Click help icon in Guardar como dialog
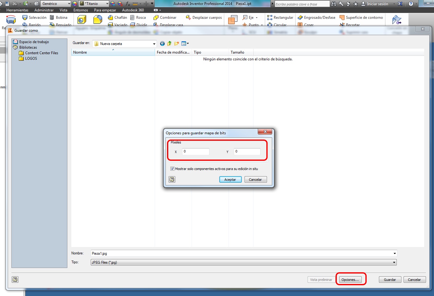This screenshot has width=434, height=296. click(x=15, y=279)
